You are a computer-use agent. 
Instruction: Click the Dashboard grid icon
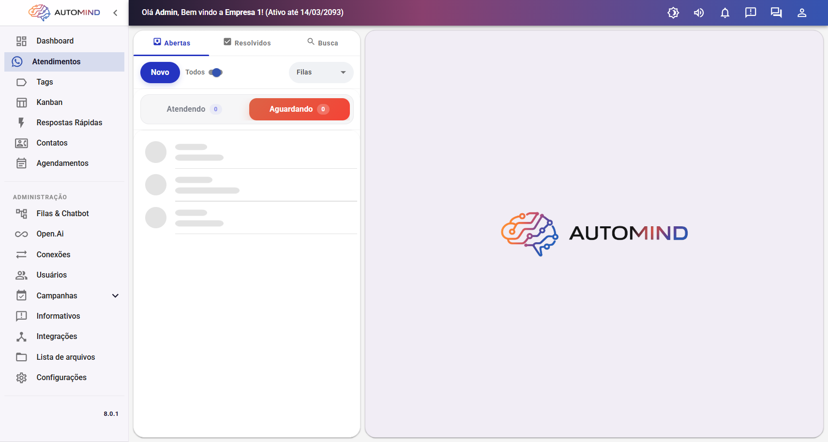click(21, 41)
